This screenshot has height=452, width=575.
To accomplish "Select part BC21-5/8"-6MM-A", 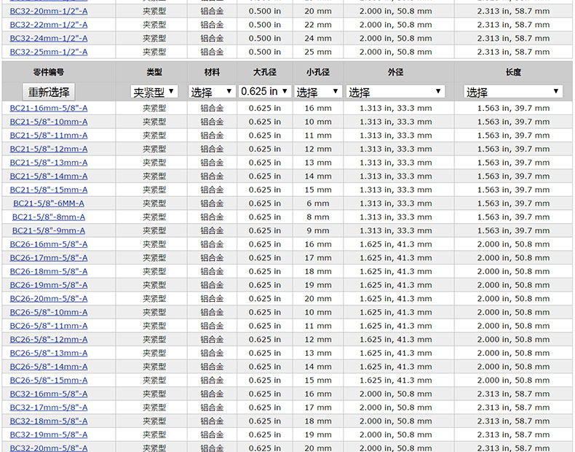I will click(49, 203).
